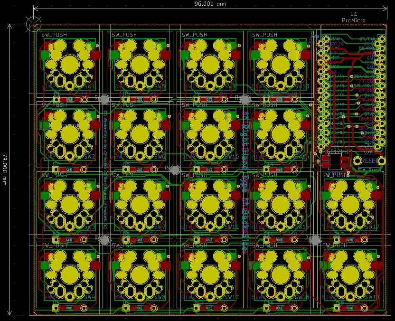
Task: Select the SW13 reference label
Action: 302,86
